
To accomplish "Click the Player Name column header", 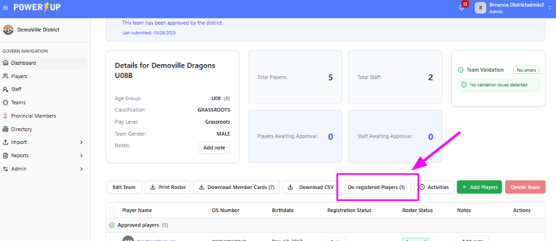I will [137, 210].
